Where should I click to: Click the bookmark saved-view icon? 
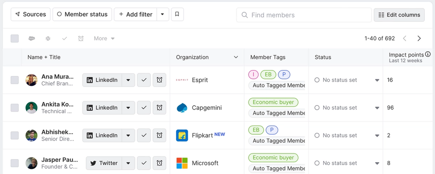point(177,14)
